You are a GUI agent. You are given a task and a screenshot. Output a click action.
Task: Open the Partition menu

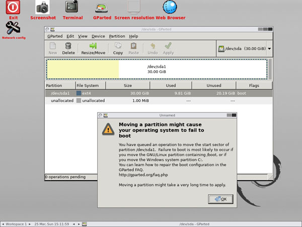[x=117, y=36]
